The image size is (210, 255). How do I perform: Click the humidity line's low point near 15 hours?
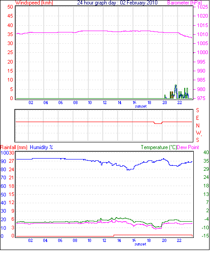[128, 169]
